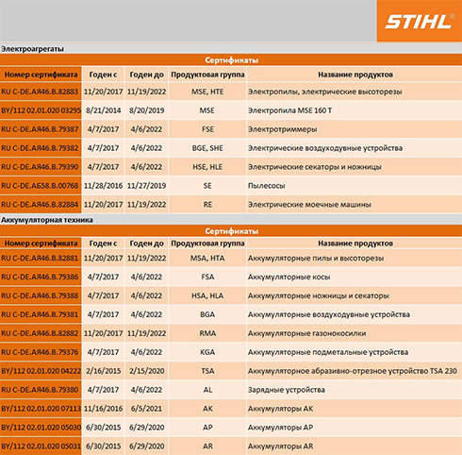Click the HSA, HLA product group cell
Viewport: 462px width, 455px height.
[x=207, y=295]
